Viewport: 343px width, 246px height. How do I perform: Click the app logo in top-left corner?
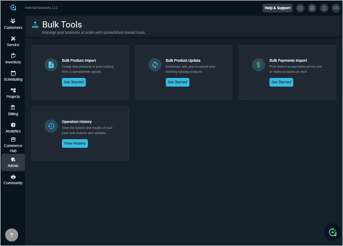(x=13, y=8)
